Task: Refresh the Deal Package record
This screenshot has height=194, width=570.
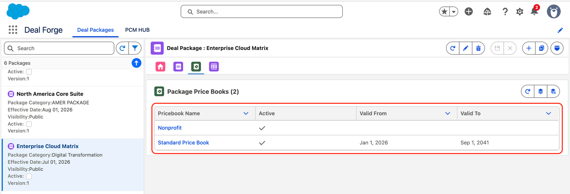Action: click(452, 48)
